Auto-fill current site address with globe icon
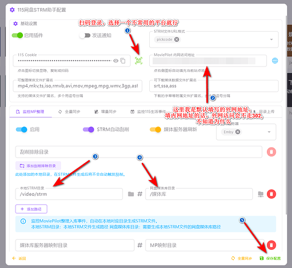Image resolution: width=292 pixels, height=268 pixels. click(x=275, y=61)
